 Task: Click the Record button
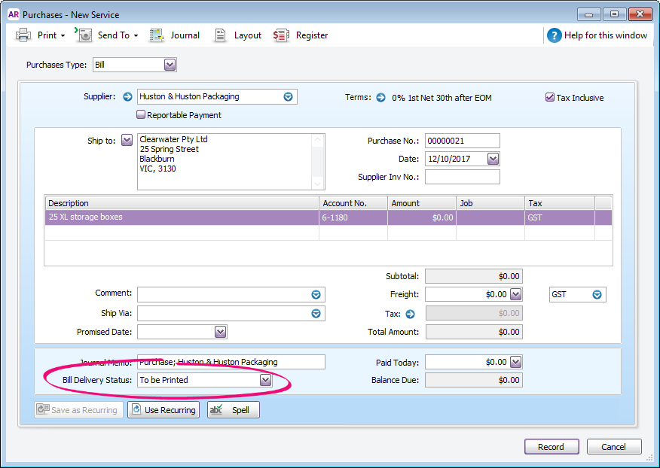point(551,447)
